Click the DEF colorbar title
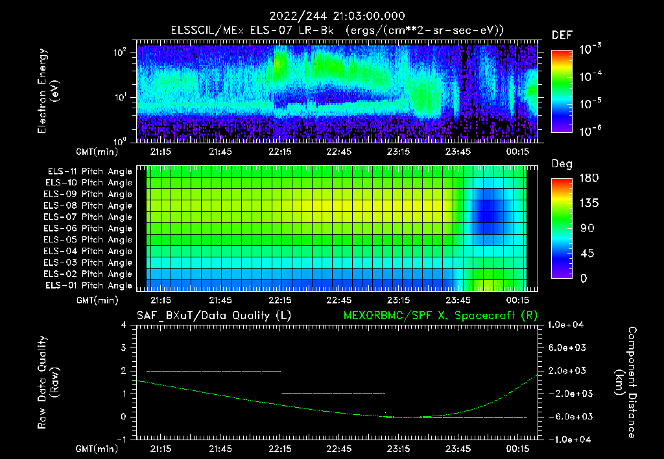This screenshot has height=459, width=664. coord(562,35)
